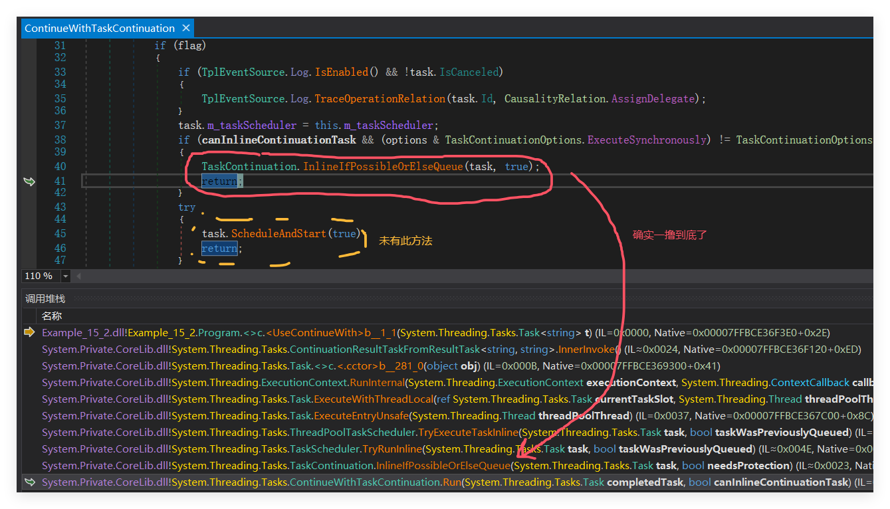The height and width of the screenshot is (509, 890).
Task: Click green arrow beside ContinueWithTaskContinuation.Run frame
Action: click(x=29, y=482)
